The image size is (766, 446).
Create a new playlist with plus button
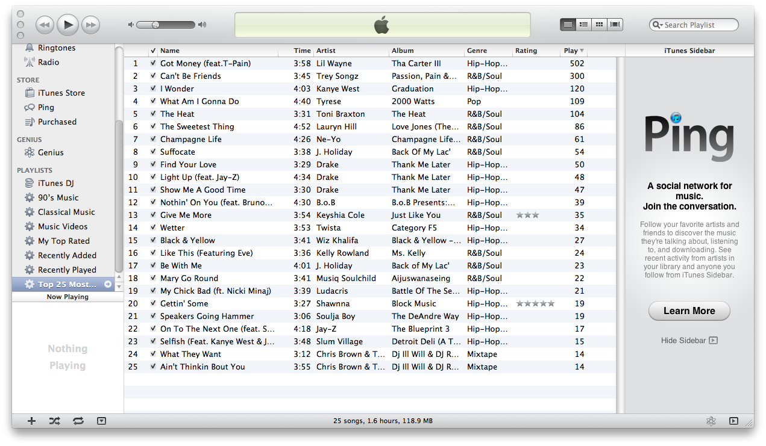click(32, 421)
